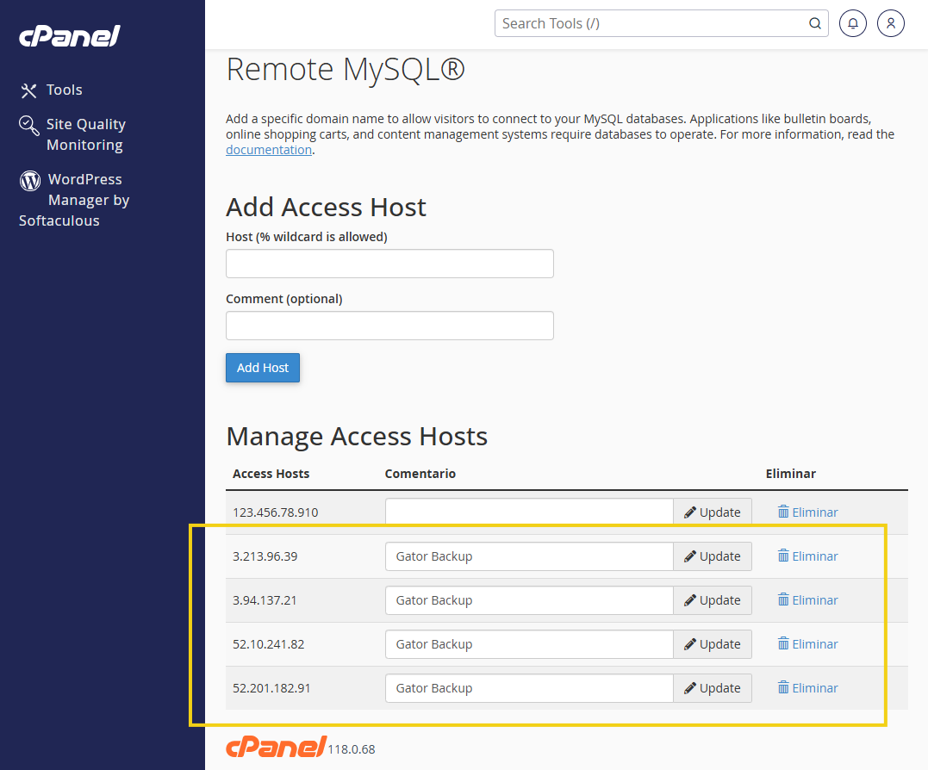Select host text 123.456.78.910
The image size is (928, 770).
click(x=275, y=512)
